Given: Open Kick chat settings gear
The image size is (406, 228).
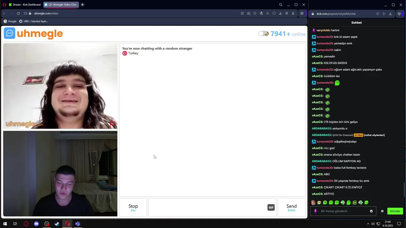Looking at the screenshot, I should pyautogui.click(x=382, y=211).
